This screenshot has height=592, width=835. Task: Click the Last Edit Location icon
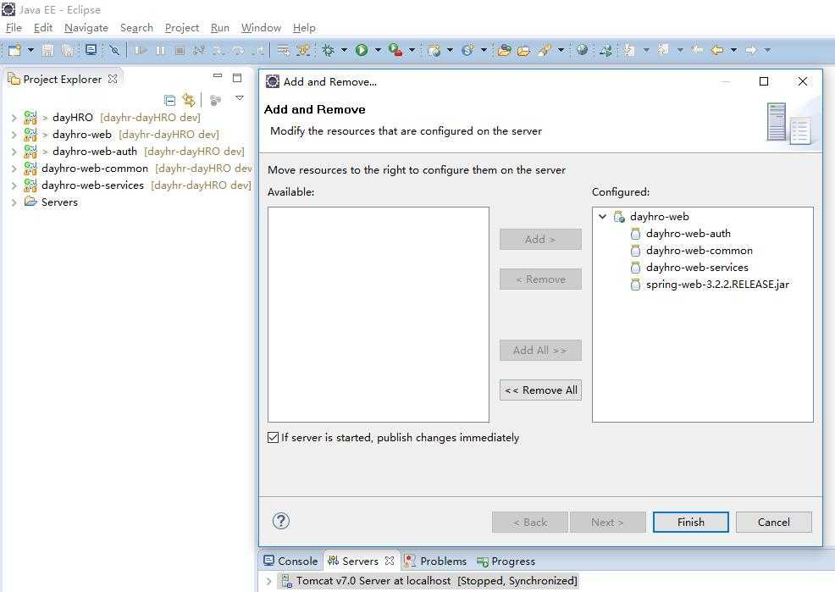697,50
